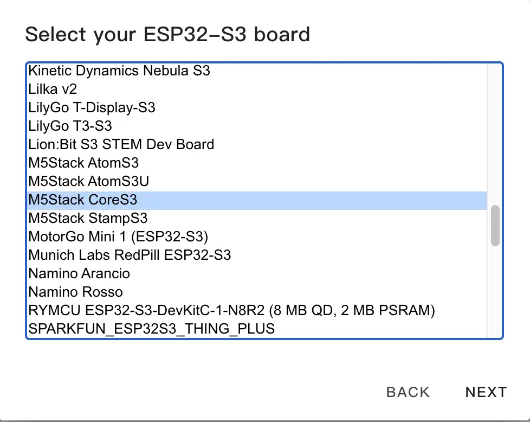Select RYMCU ESP32-S3-DevKitC-1-N8R2 board
Viewport: 530px width, 422px height.
(x=232, y=310)
